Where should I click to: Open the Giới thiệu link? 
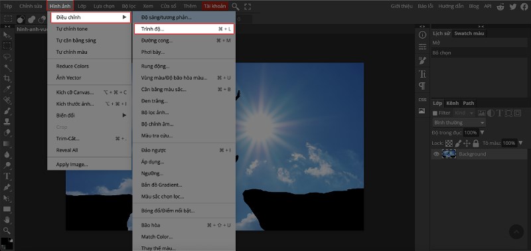pos(402,7)
